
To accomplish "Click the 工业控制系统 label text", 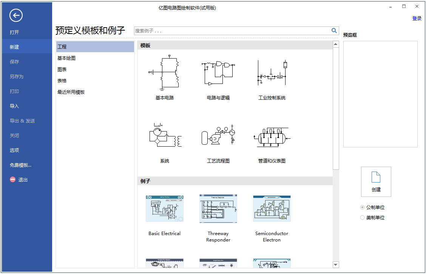I will coord(272,98).
